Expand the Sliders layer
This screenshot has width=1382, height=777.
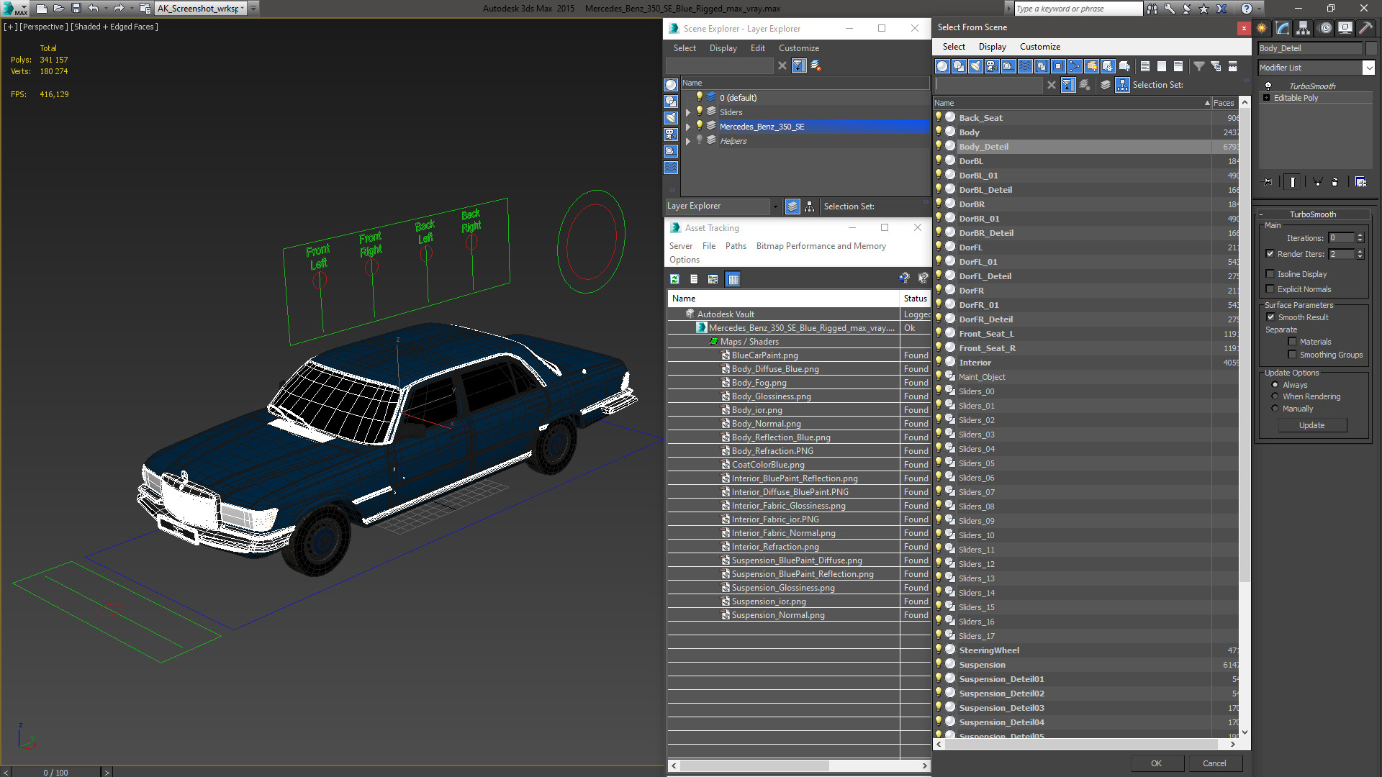tap(688, 112)
